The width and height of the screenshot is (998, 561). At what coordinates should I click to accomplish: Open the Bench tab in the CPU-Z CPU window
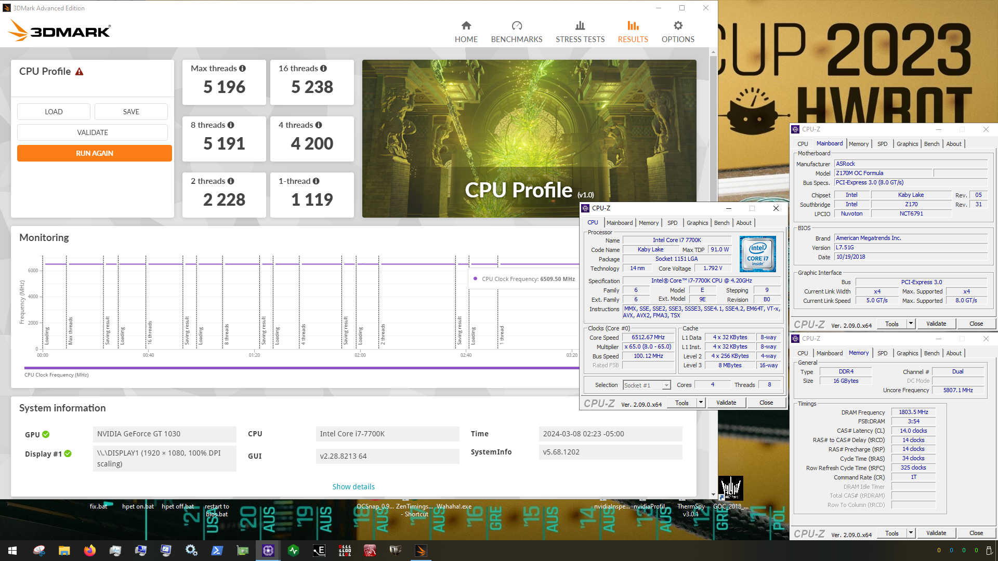pyautogui.click(x=721, y=223)
